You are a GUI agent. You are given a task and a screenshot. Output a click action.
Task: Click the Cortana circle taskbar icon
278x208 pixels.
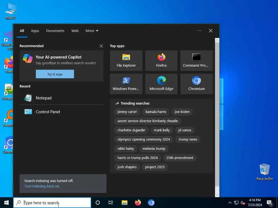tap(98, 203)
